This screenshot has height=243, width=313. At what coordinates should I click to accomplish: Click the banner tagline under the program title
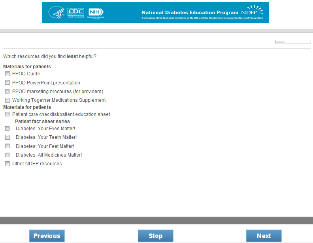[x=202, y=18]
